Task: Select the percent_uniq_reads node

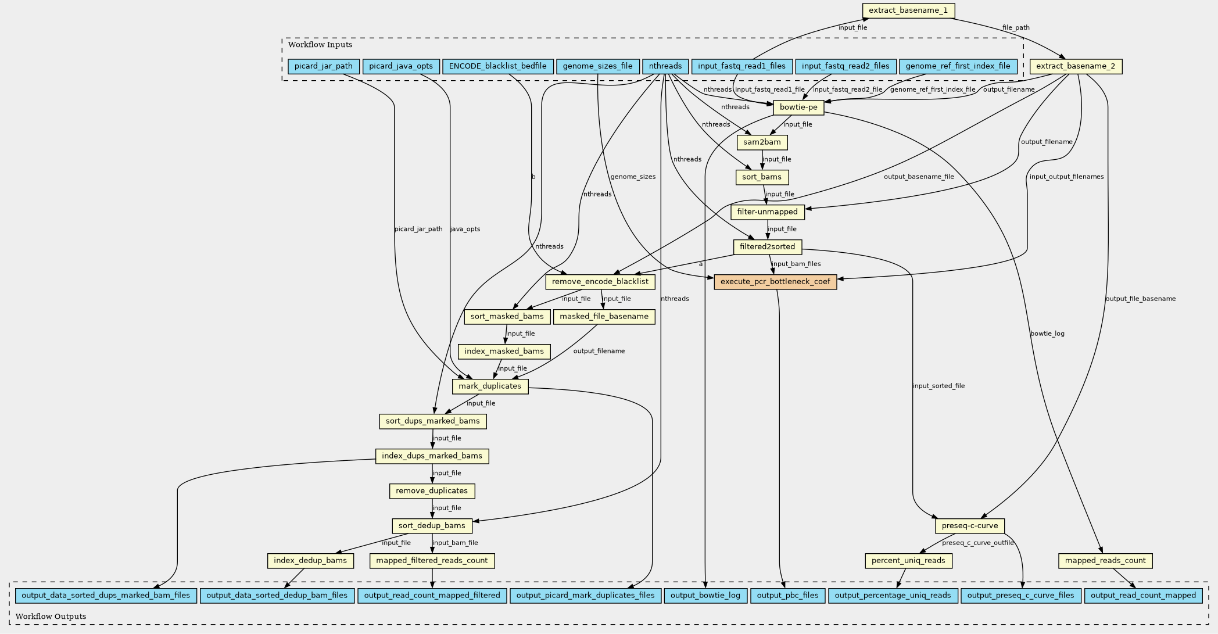Action: [908, 561]
